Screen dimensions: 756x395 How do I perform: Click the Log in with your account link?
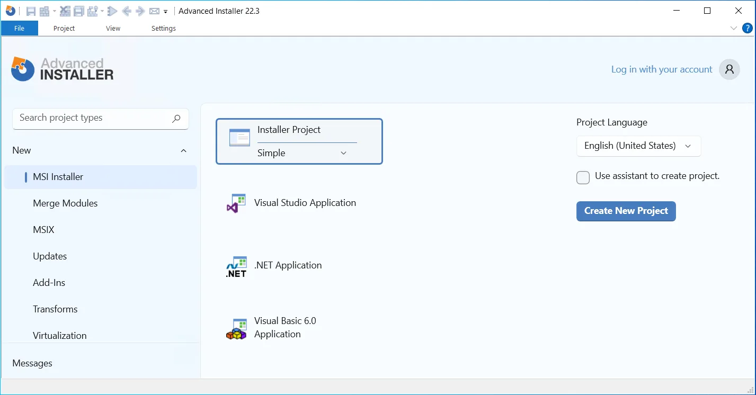point(662,69)
